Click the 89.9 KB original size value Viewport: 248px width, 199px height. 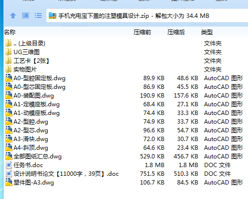click(154, 78)
